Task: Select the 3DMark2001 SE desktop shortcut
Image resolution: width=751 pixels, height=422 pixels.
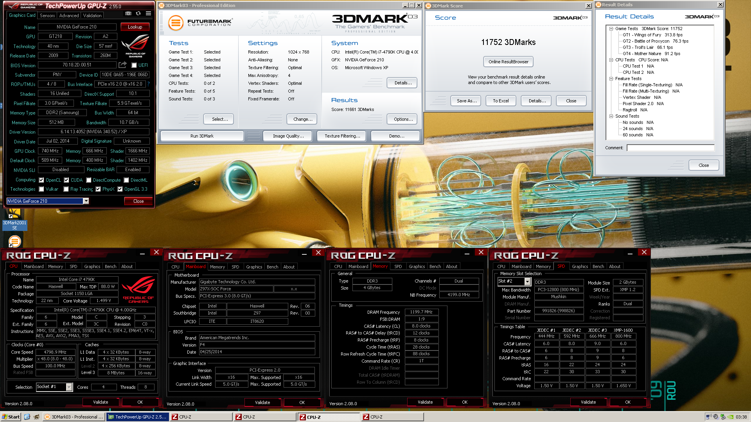Action: point(14,219)
